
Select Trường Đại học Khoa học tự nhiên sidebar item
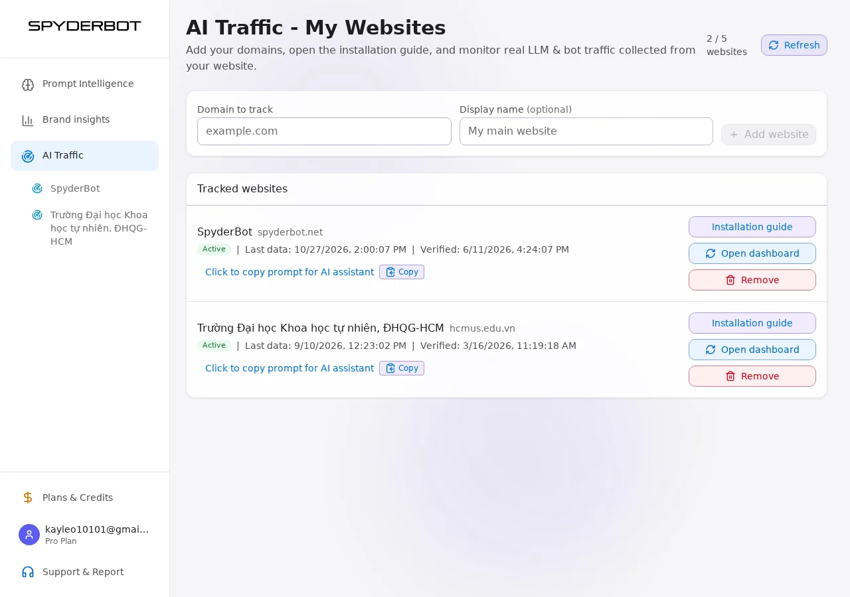[90, 228]
